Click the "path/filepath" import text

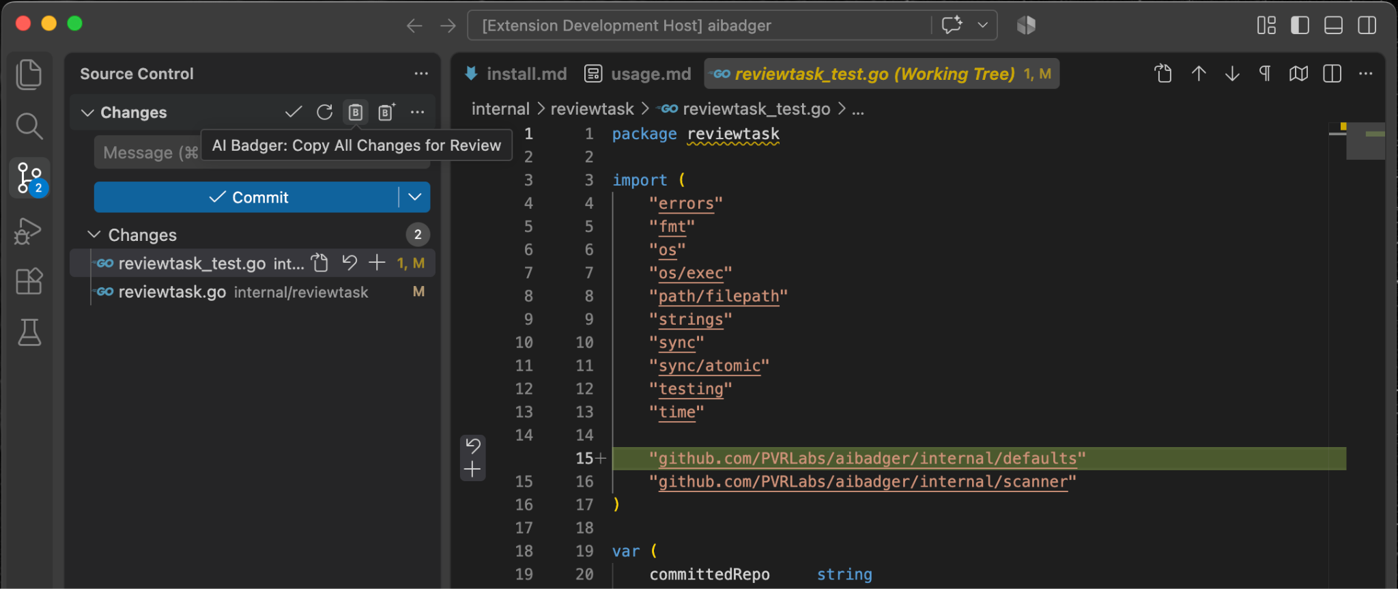tap(718, 296)
